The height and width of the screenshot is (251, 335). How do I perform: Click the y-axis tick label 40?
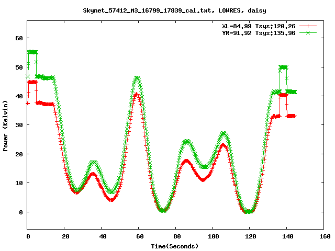click(19, 96)
